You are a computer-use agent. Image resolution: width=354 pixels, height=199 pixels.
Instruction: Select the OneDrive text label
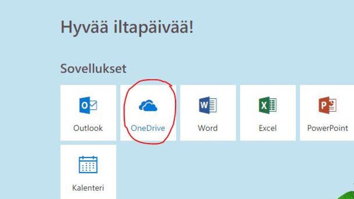(148, 128)
